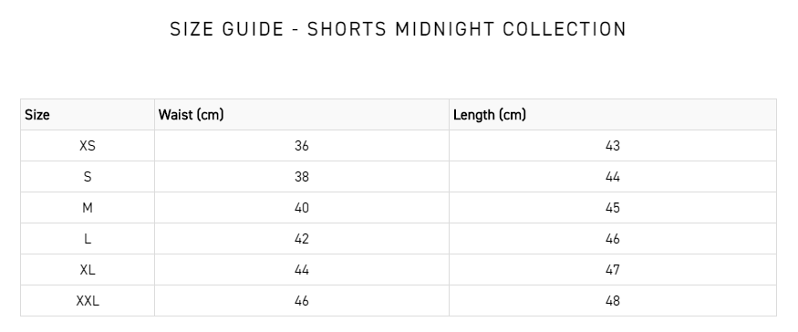Select the XXL size cell
This screenshot has height=332, width=798.
coord(88,301)
